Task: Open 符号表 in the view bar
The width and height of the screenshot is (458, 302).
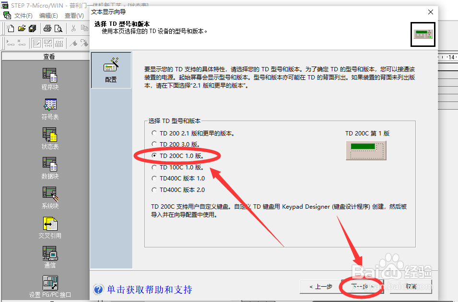Action: pyautogui.click(x=50, y=109)
